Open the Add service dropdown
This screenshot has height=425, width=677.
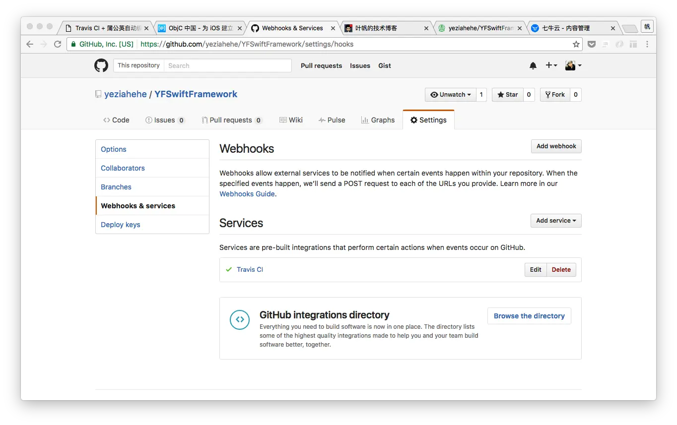click(555, 221)
